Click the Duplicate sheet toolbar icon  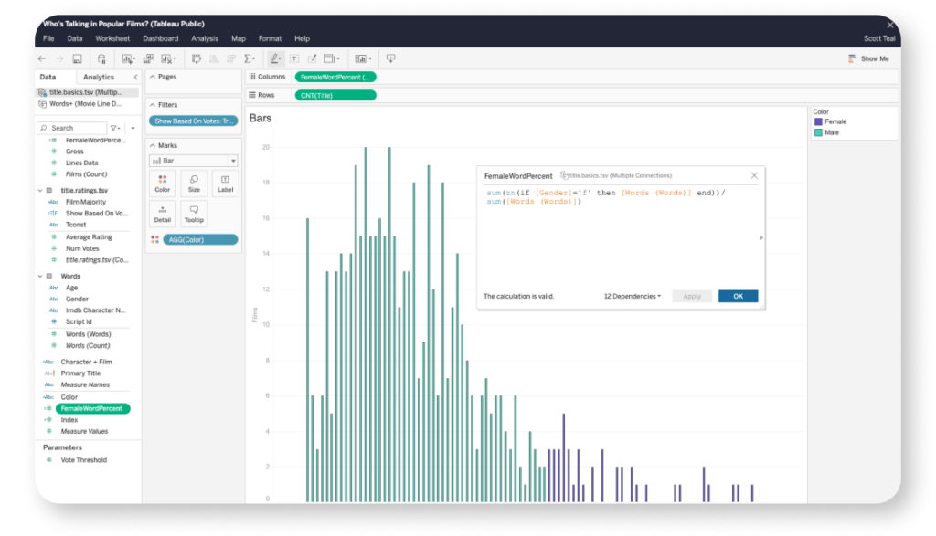148,58
